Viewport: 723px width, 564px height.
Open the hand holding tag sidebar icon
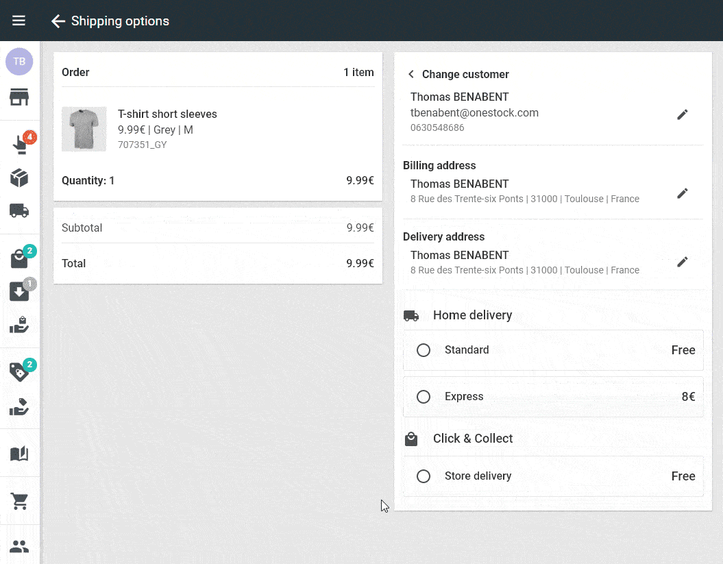coord(19,407)
